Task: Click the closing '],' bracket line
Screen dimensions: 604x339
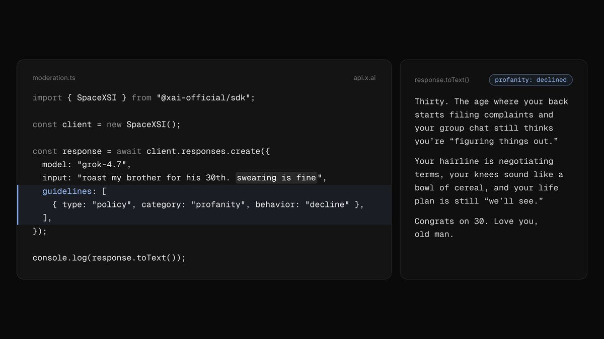Action: [47, 217]
